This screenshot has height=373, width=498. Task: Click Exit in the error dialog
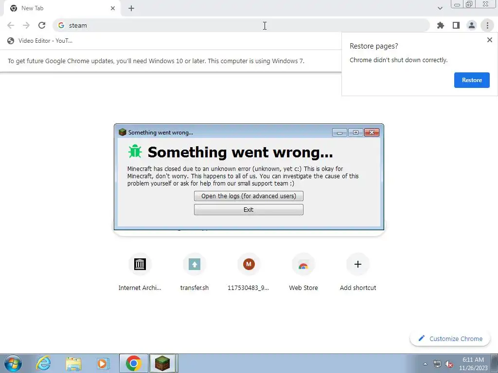pos(249,210)
